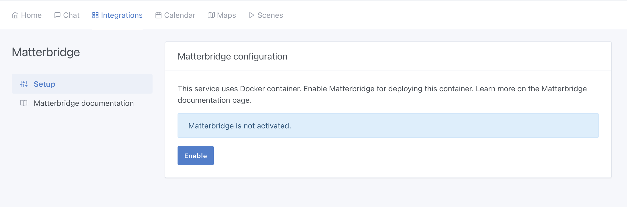Open the Chat tab
This screenshot has width=627, height=207.
pyautogui.click(x=67, y=15)
